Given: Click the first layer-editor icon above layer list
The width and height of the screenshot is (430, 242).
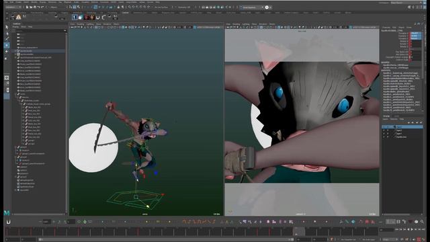Looking at the screenshot, I should click(x=409, y=122).
